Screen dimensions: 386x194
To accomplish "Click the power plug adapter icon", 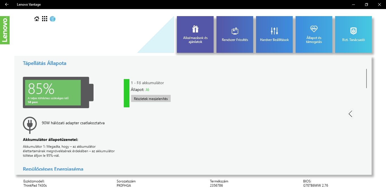I will (x=30, y=125).
